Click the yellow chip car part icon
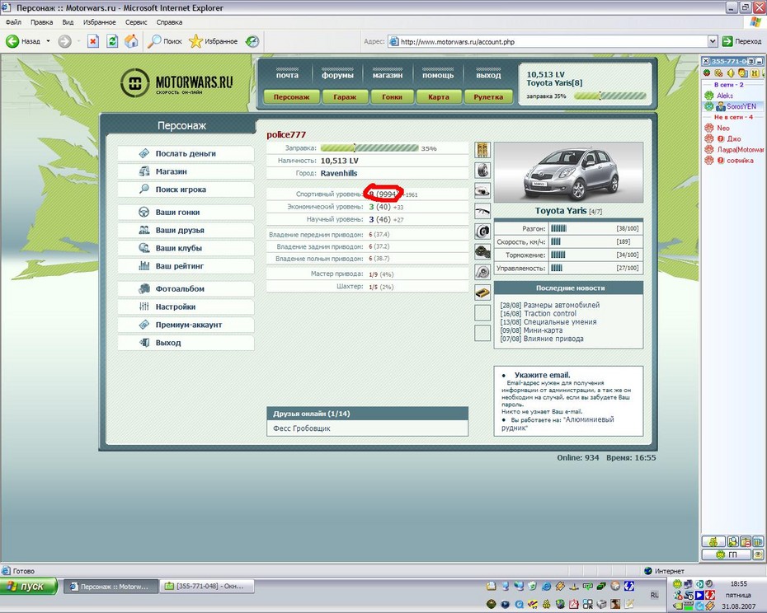The height and width of the screenshot is (613, 767). (x=482, y=292)
